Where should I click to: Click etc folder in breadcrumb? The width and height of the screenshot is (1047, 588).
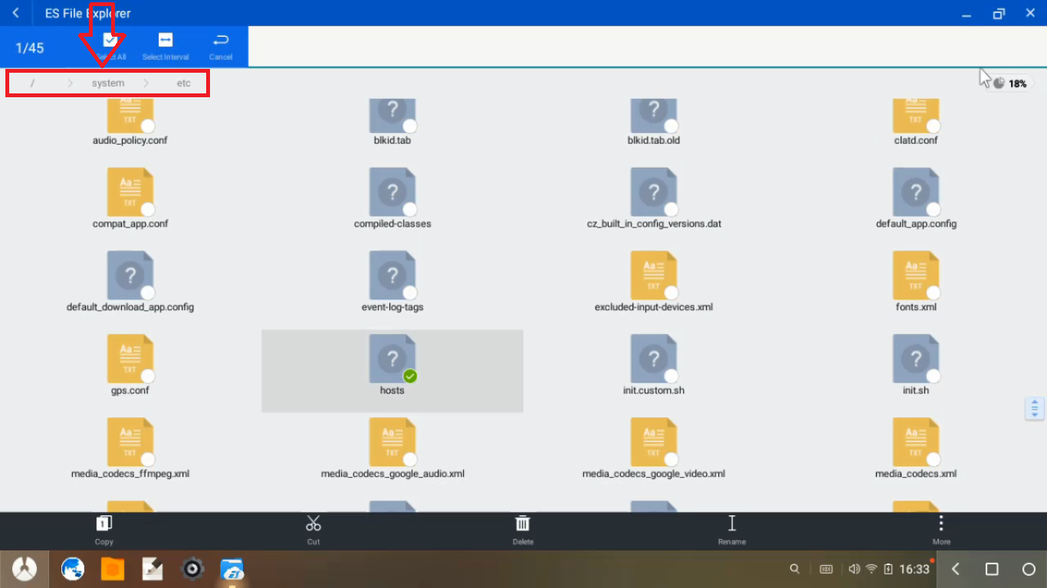coord(184,83)
